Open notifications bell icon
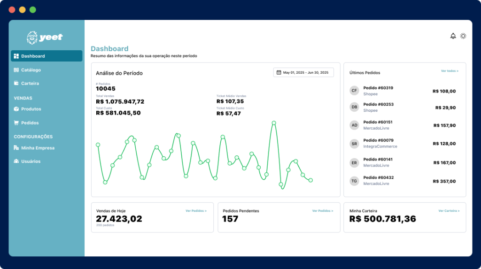 tap(453, 36)
